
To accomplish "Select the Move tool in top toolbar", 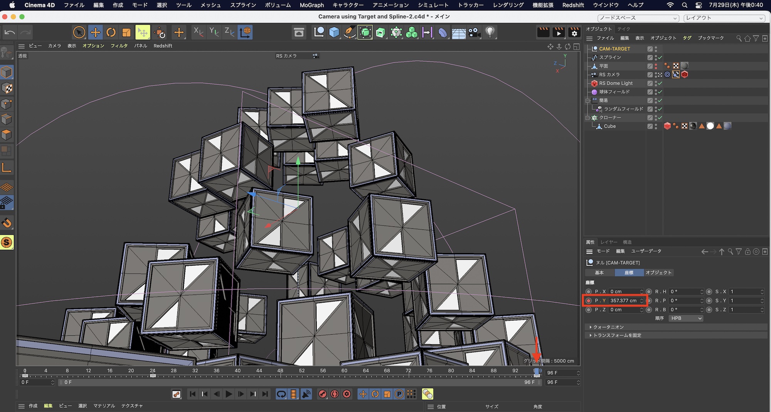I will pyautogui.click(x=95, y=32).
